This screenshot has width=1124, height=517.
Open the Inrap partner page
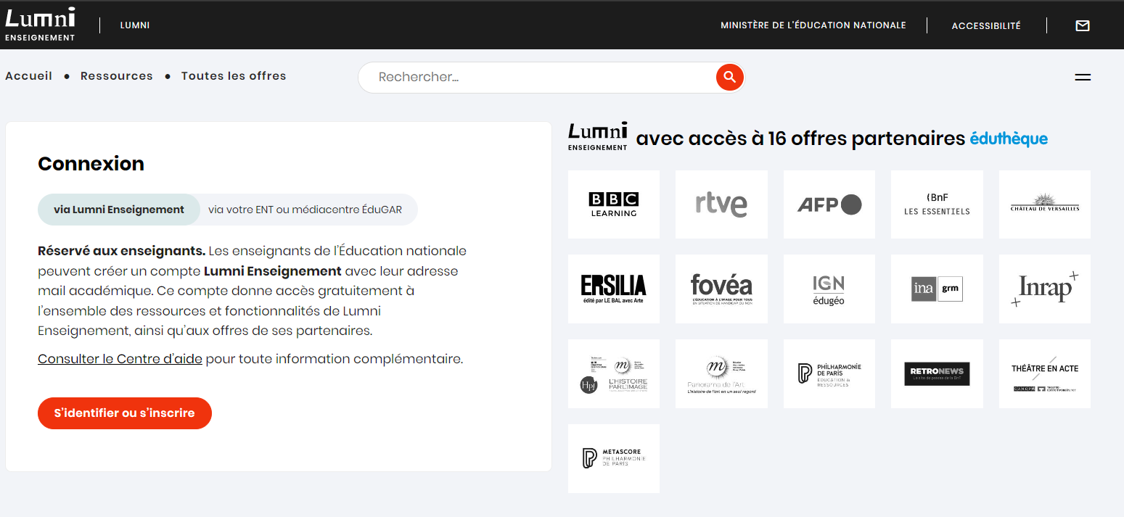point(1044,289)
